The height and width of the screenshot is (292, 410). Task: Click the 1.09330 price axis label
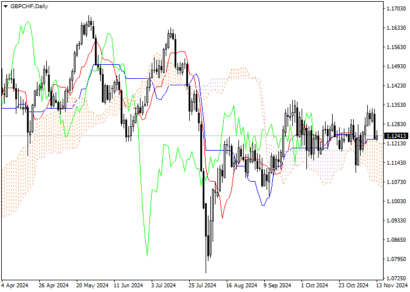point(396,221)
